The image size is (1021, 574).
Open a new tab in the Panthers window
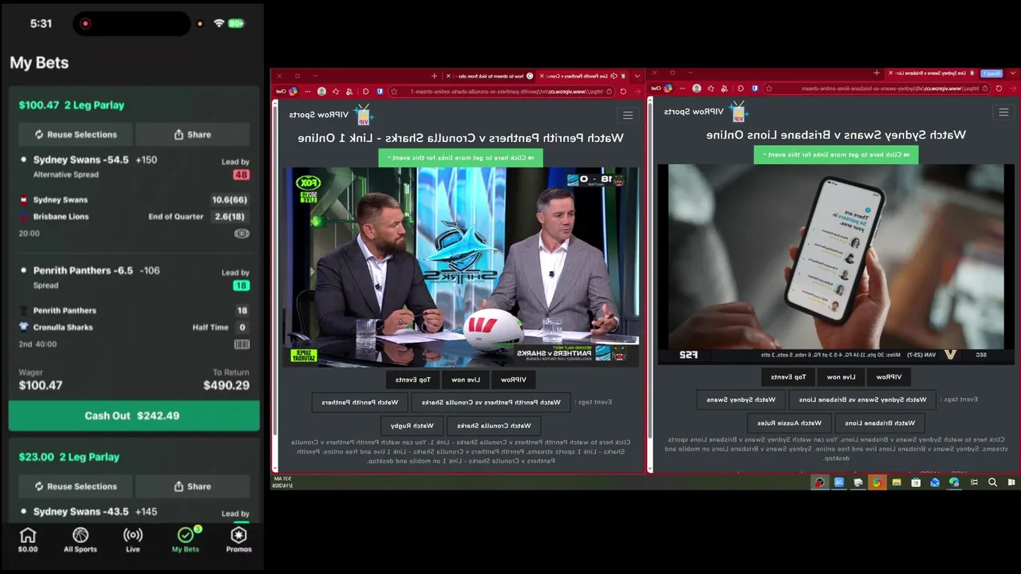click(x=434, y=76)
